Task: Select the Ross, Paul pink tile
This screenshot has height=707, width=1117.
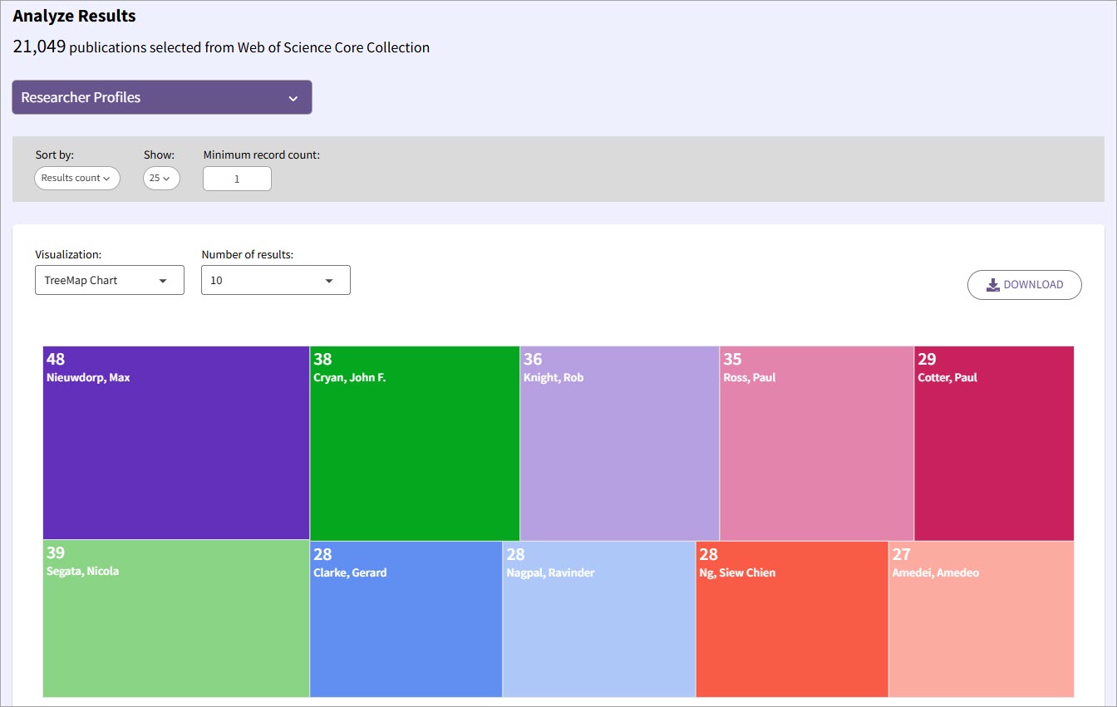Action: (x=817, y=444)
